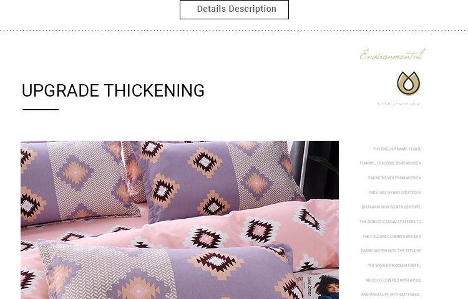Screen dimensions: 468x299
Task: Select the UPGRADE THICKENING heading
Action: [113, 90]
